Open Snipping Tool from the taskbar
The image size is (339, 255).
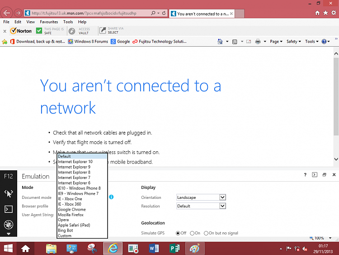[92, 249]
